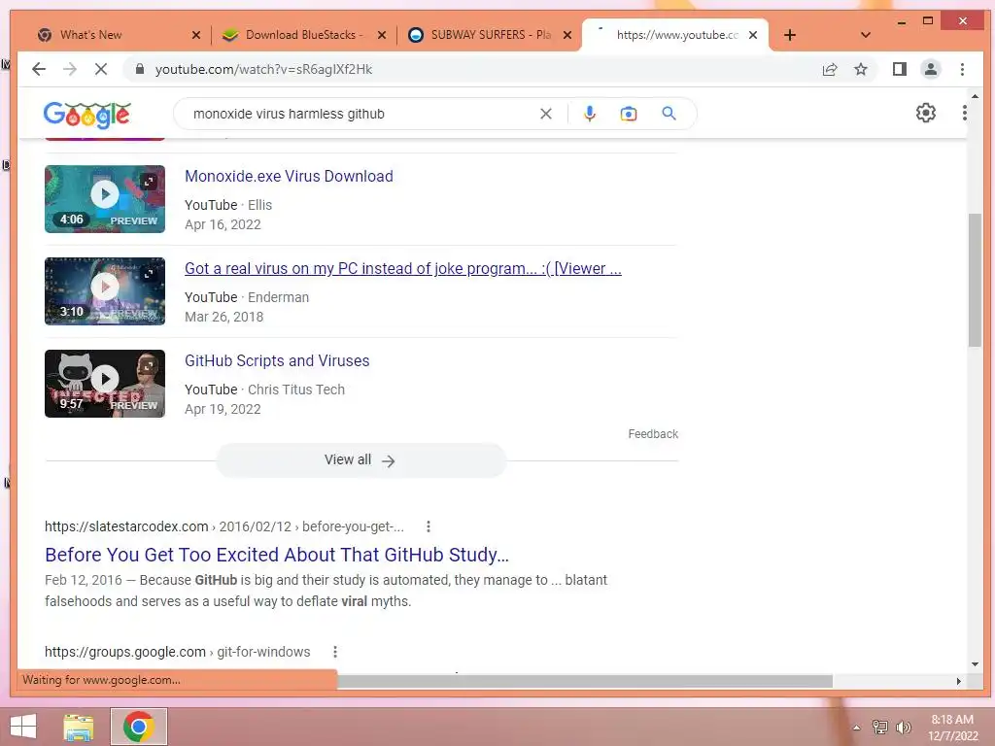Start voice search with the microphone icon
Screen dimensions: 995x746
590,114
